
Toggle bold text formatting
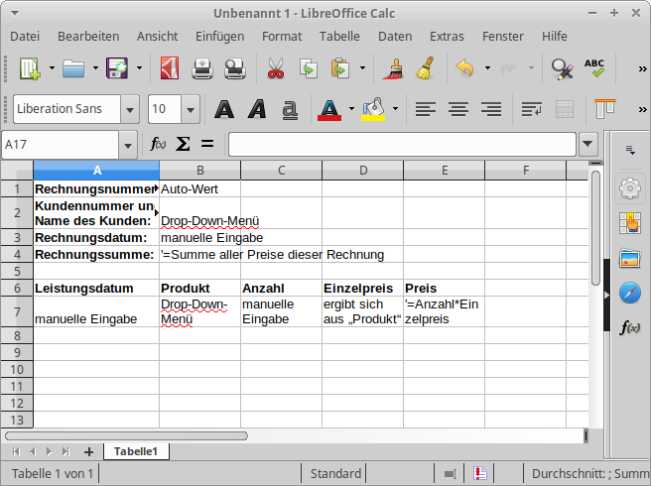click(225, 109)
